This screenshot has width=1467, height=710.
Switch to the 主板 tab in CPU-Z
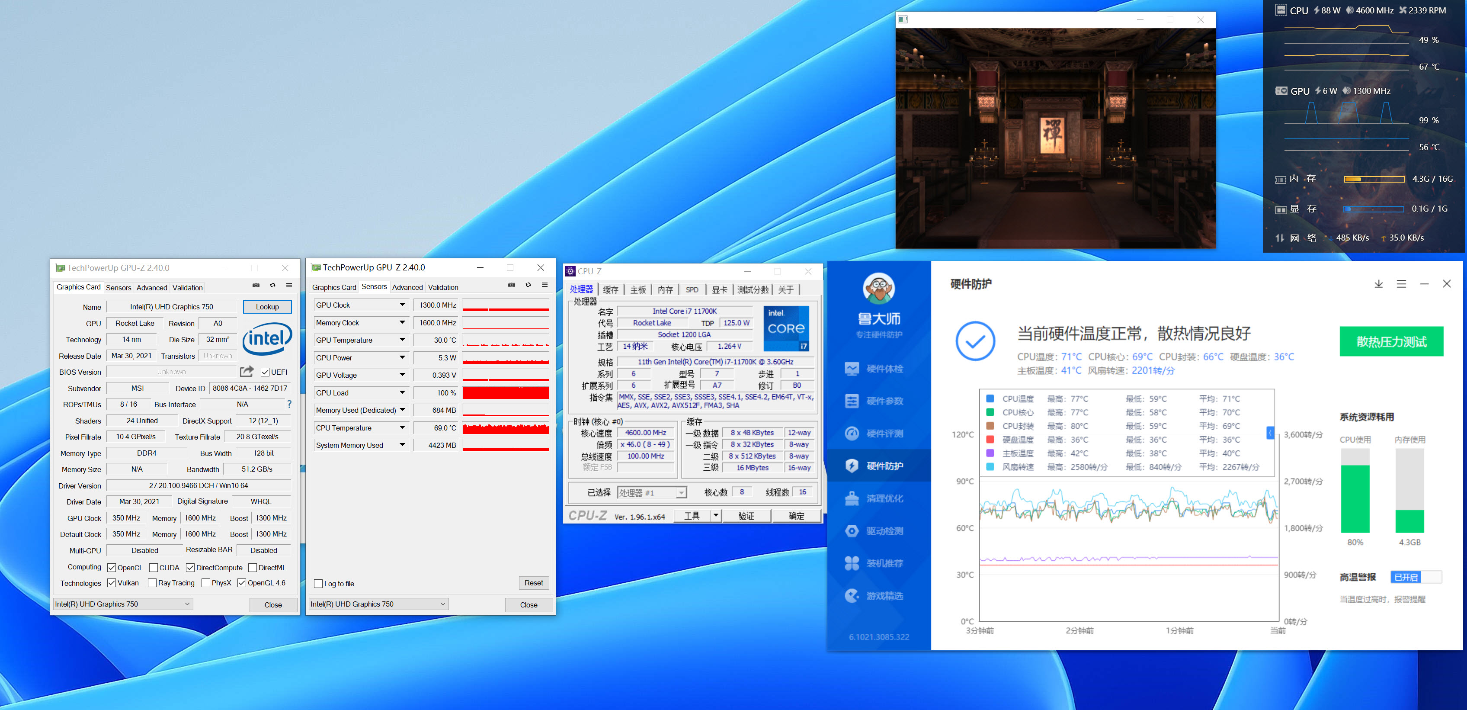638,289
